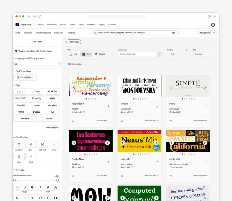Favorite Responder P with heart icon

(x=73, y=121)
